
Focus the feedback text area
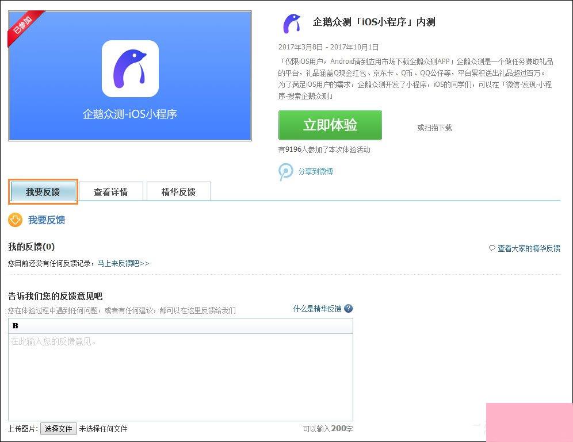tap(181, 377)
